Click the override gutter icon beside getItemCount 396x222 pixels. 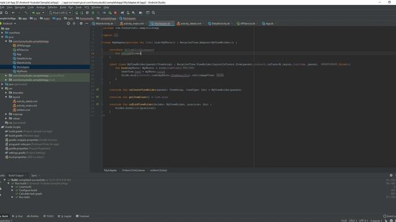pyautogui.click(x=98, y=97)
